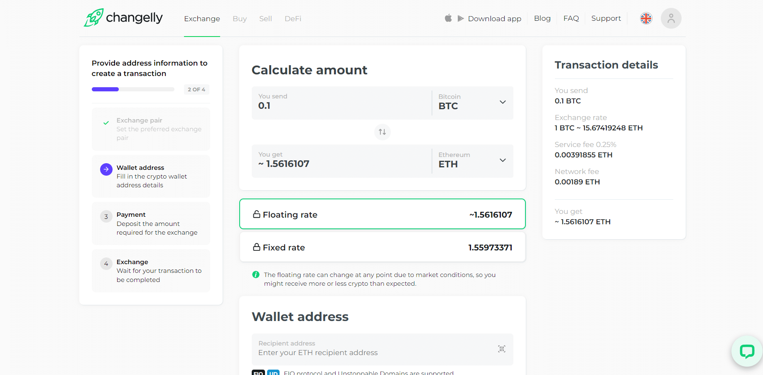Switch to the Sell tab
763x375 pixels.
(265, 19)
